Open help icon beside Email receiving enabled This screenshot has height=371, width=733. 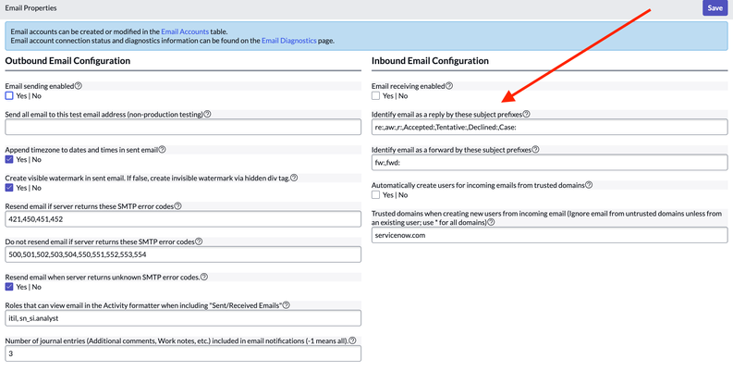click(x=449, y=86)
